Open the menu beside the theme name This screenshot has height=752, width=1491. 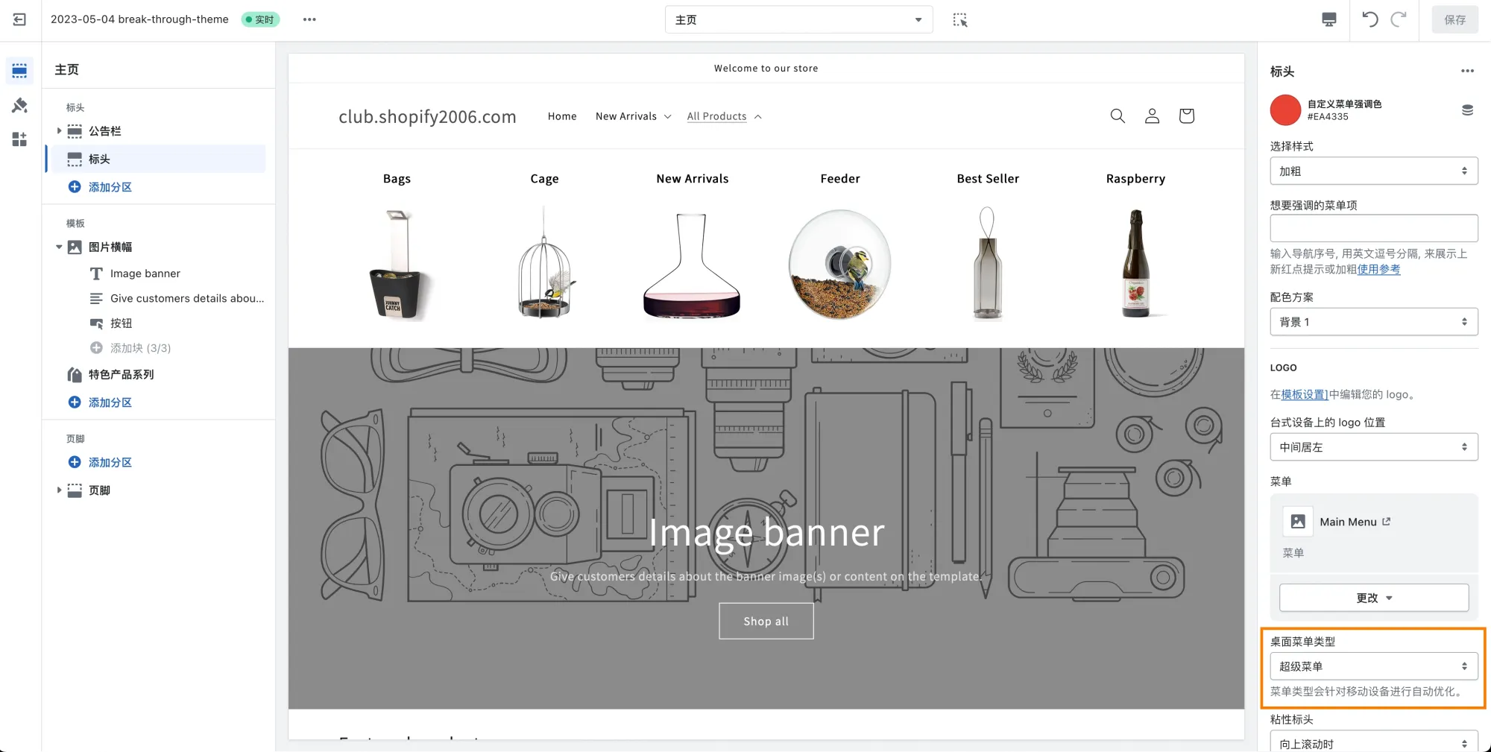click(309, 19)
